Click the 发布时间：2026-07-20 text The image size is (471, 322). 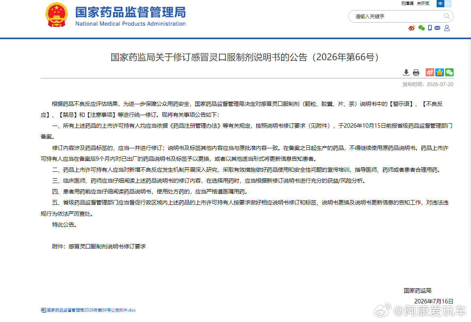pyautogui.click(x=428, y=84)
